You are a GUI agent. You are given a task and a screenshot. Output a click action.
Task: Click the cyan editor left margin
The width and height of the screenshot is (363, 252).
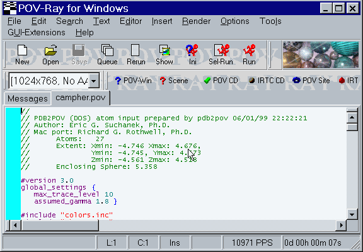click(x=13, y=164)
